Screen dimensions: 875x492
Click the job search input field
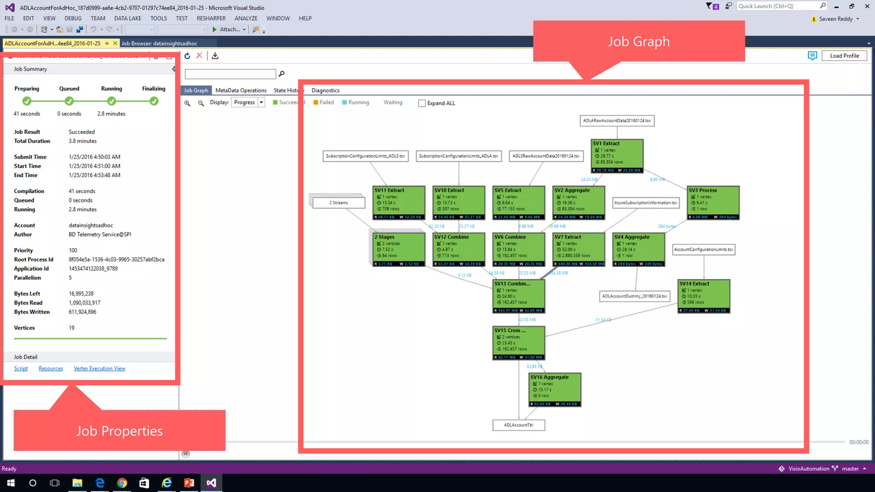pos(230,74)
